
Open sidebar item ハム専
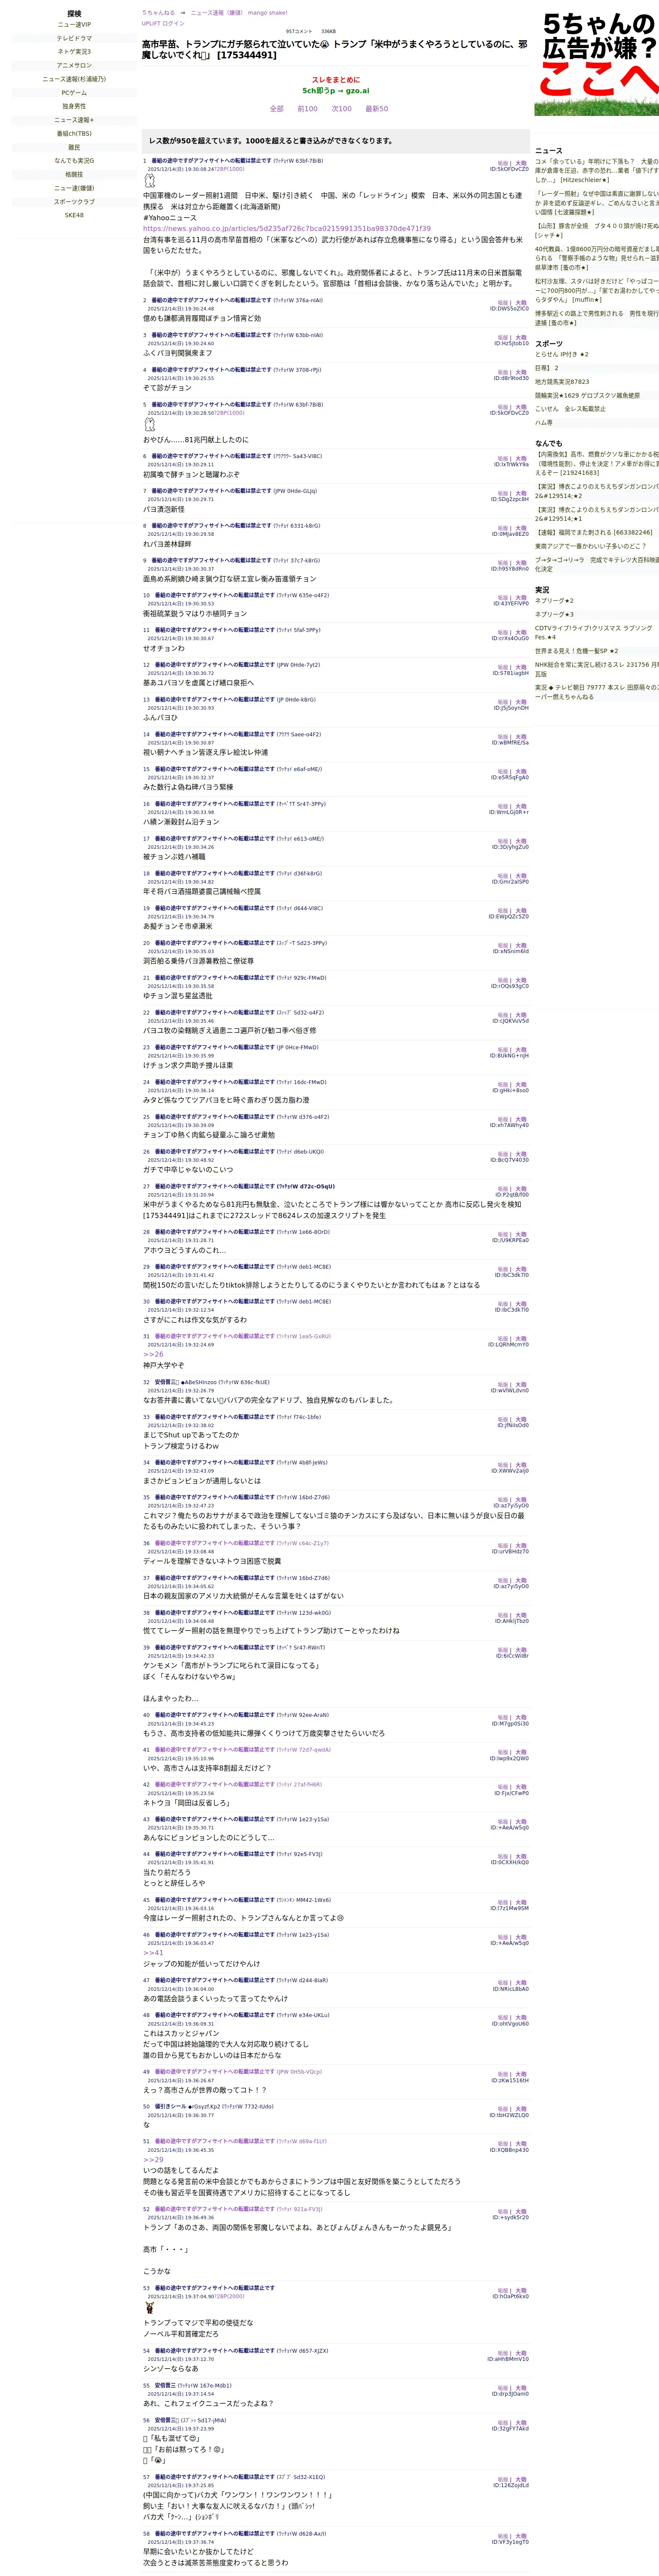pyautogui.click(x=543, y=423)
